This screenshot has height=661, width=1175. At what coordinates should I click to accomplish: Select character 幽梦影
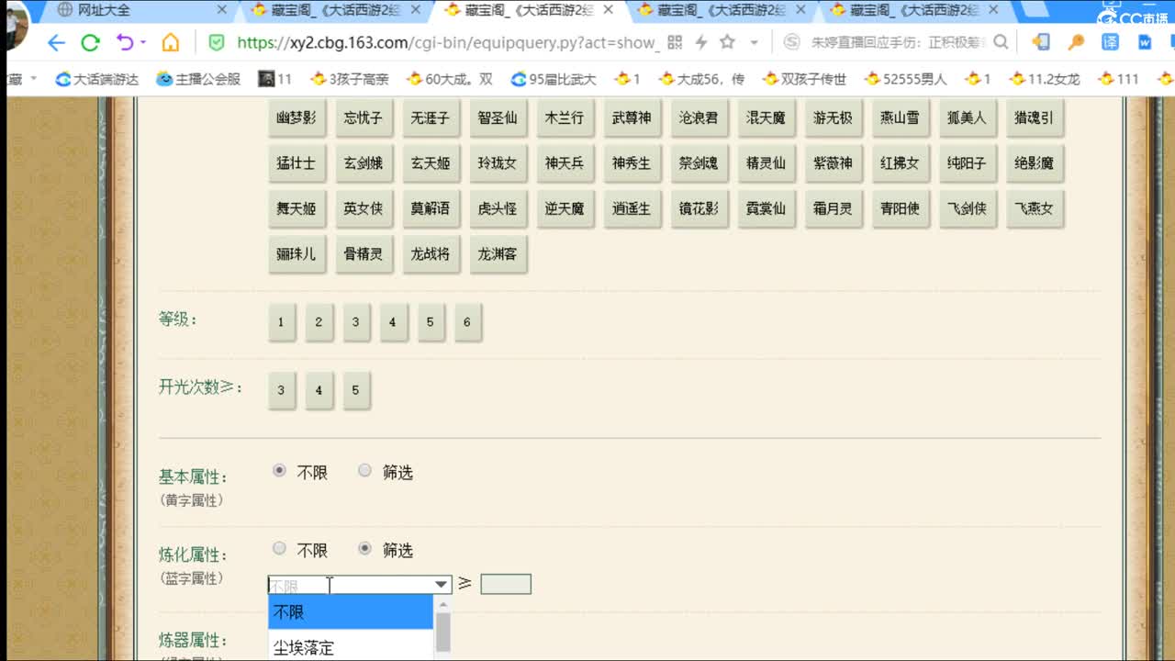296,118
